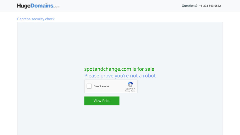Check the "I'm not a robot" checkbox

[x=89, y=86]
